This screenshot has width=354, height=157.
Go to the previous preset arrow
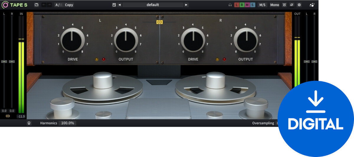click(119, 5)
